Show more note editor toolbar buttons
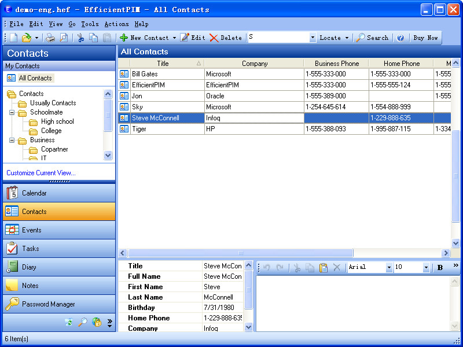 [456, 265]
